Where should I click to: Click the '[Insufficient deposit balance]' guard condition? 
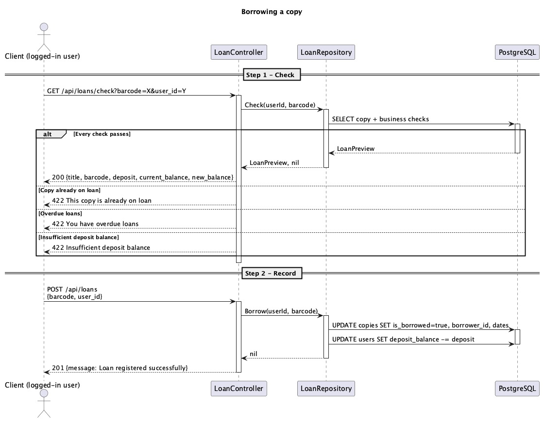[x=78, y=237]
